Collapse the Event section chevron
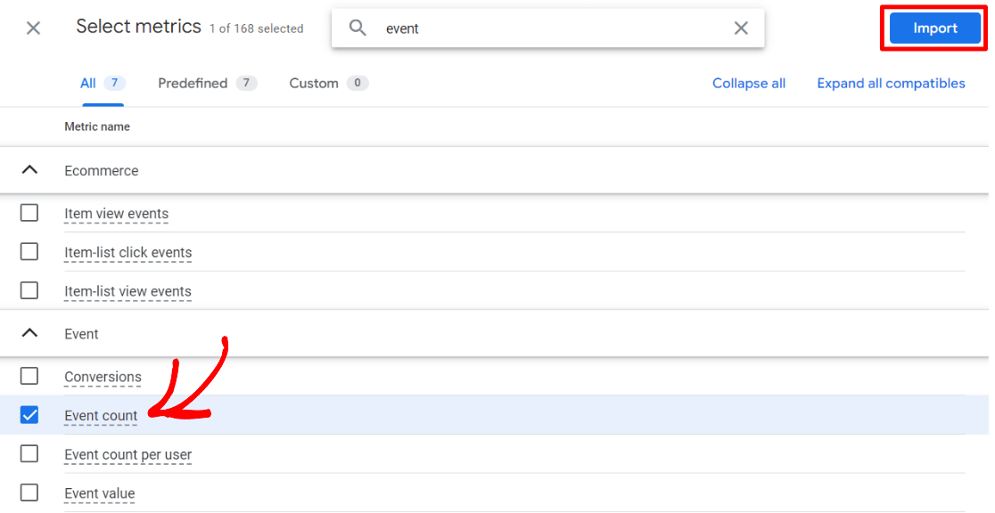The width and height of the screenshot is (995, 513). (x=29, y=334)
